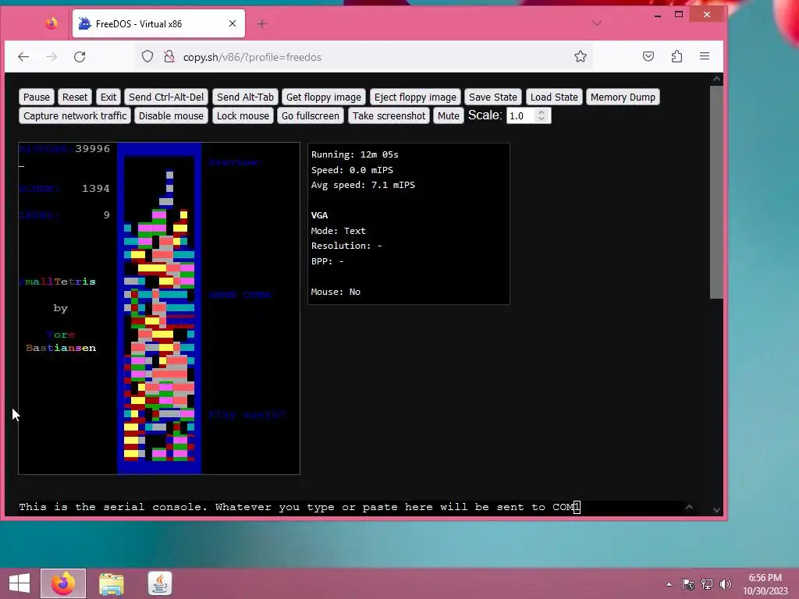799x599 pixels.
Task: Open the Java app on the taskbar
Action: 159,583
